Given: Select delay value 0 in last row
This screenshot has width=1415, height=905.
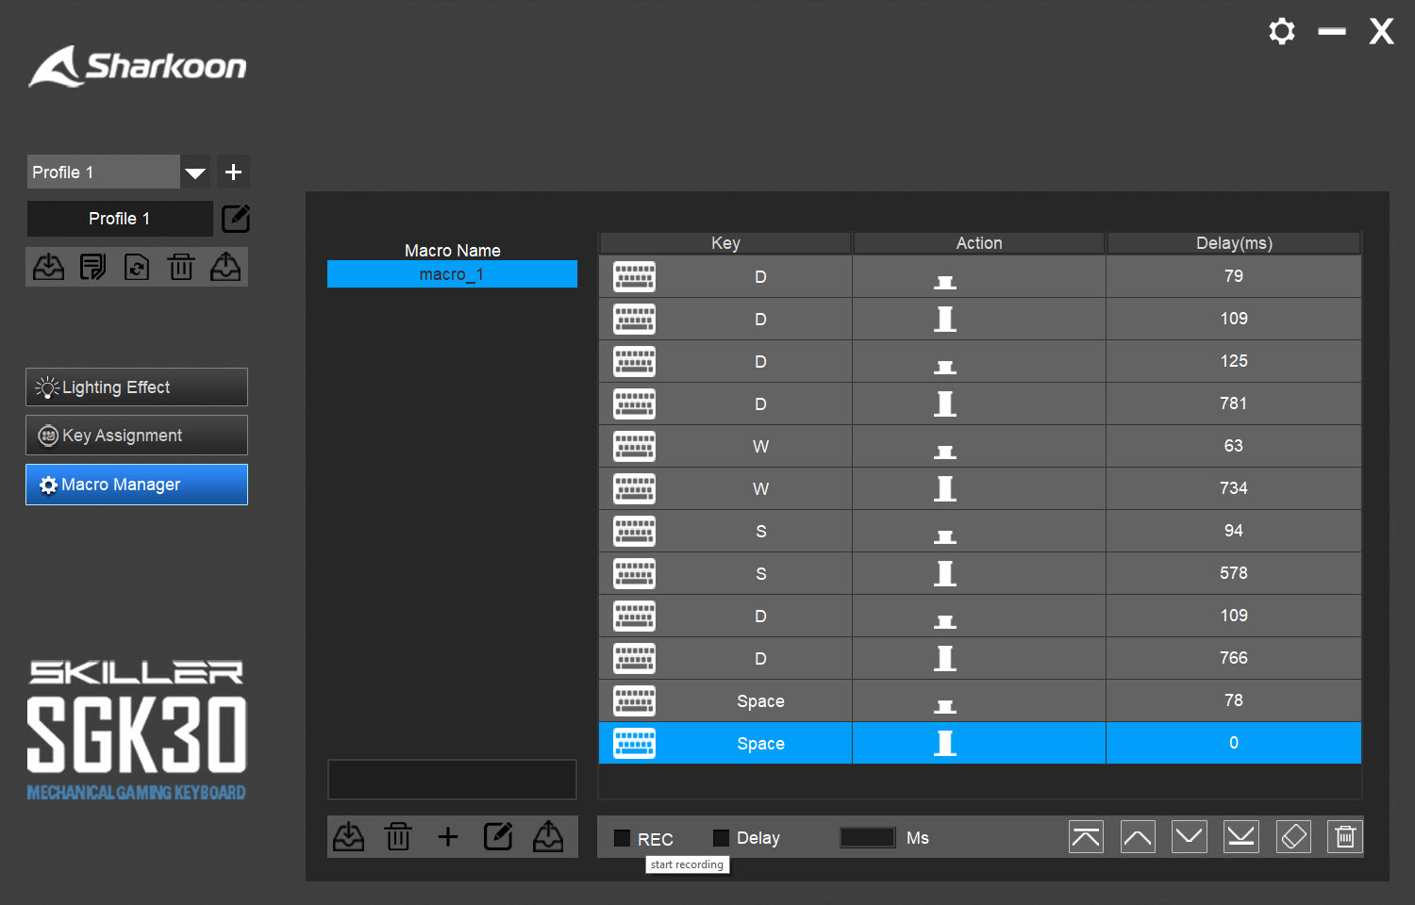Looking at the screenshot, I should pyautogui.click(x=1234, y=743).
